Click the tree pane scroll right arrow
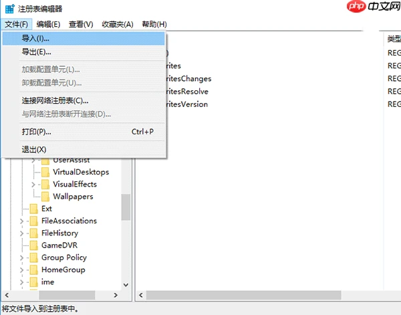The width and height of the screenshot is (401, 315). point(116,295)
